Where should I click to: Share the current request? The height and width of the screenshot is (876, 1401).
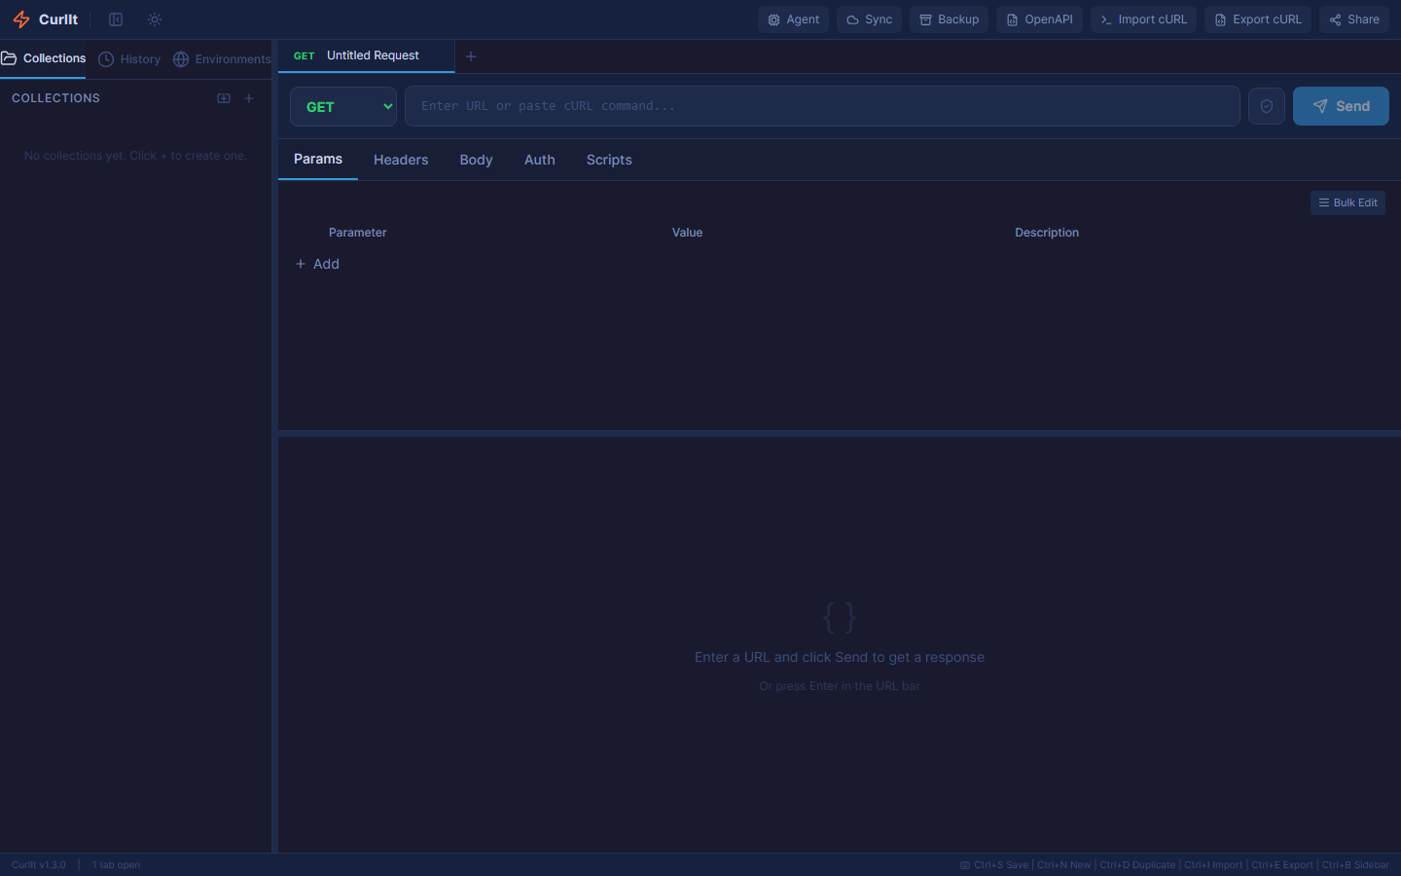(x=1354, y=19)
